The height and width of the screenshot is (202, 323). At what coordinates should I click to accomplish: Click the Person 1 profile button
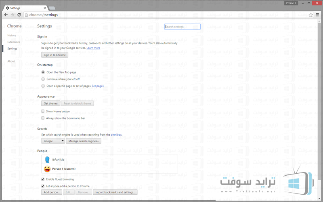click(x=291, y=3)
